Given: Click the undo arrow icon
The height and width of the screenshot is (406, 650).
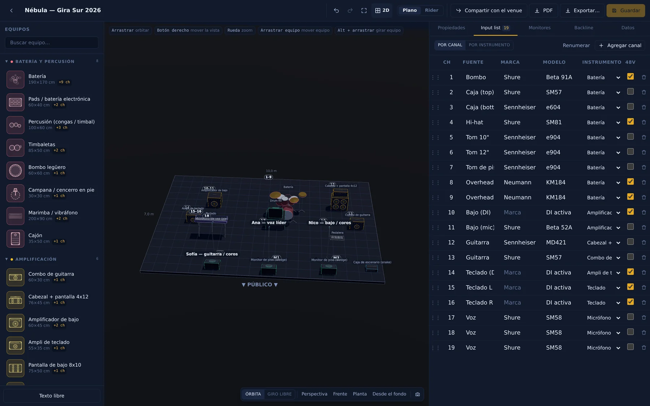Looking at the screenshot, I should click(336, 10).
